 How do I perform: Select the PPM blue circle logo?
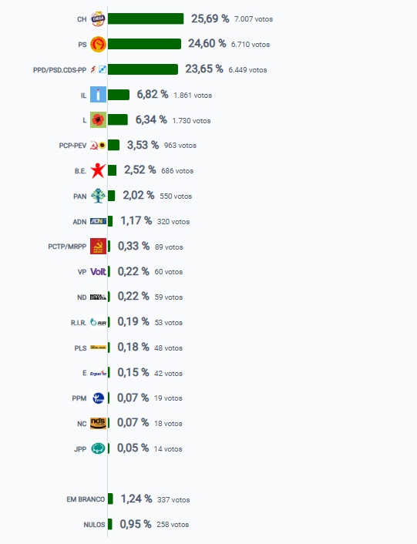click(x=98, y=398)
